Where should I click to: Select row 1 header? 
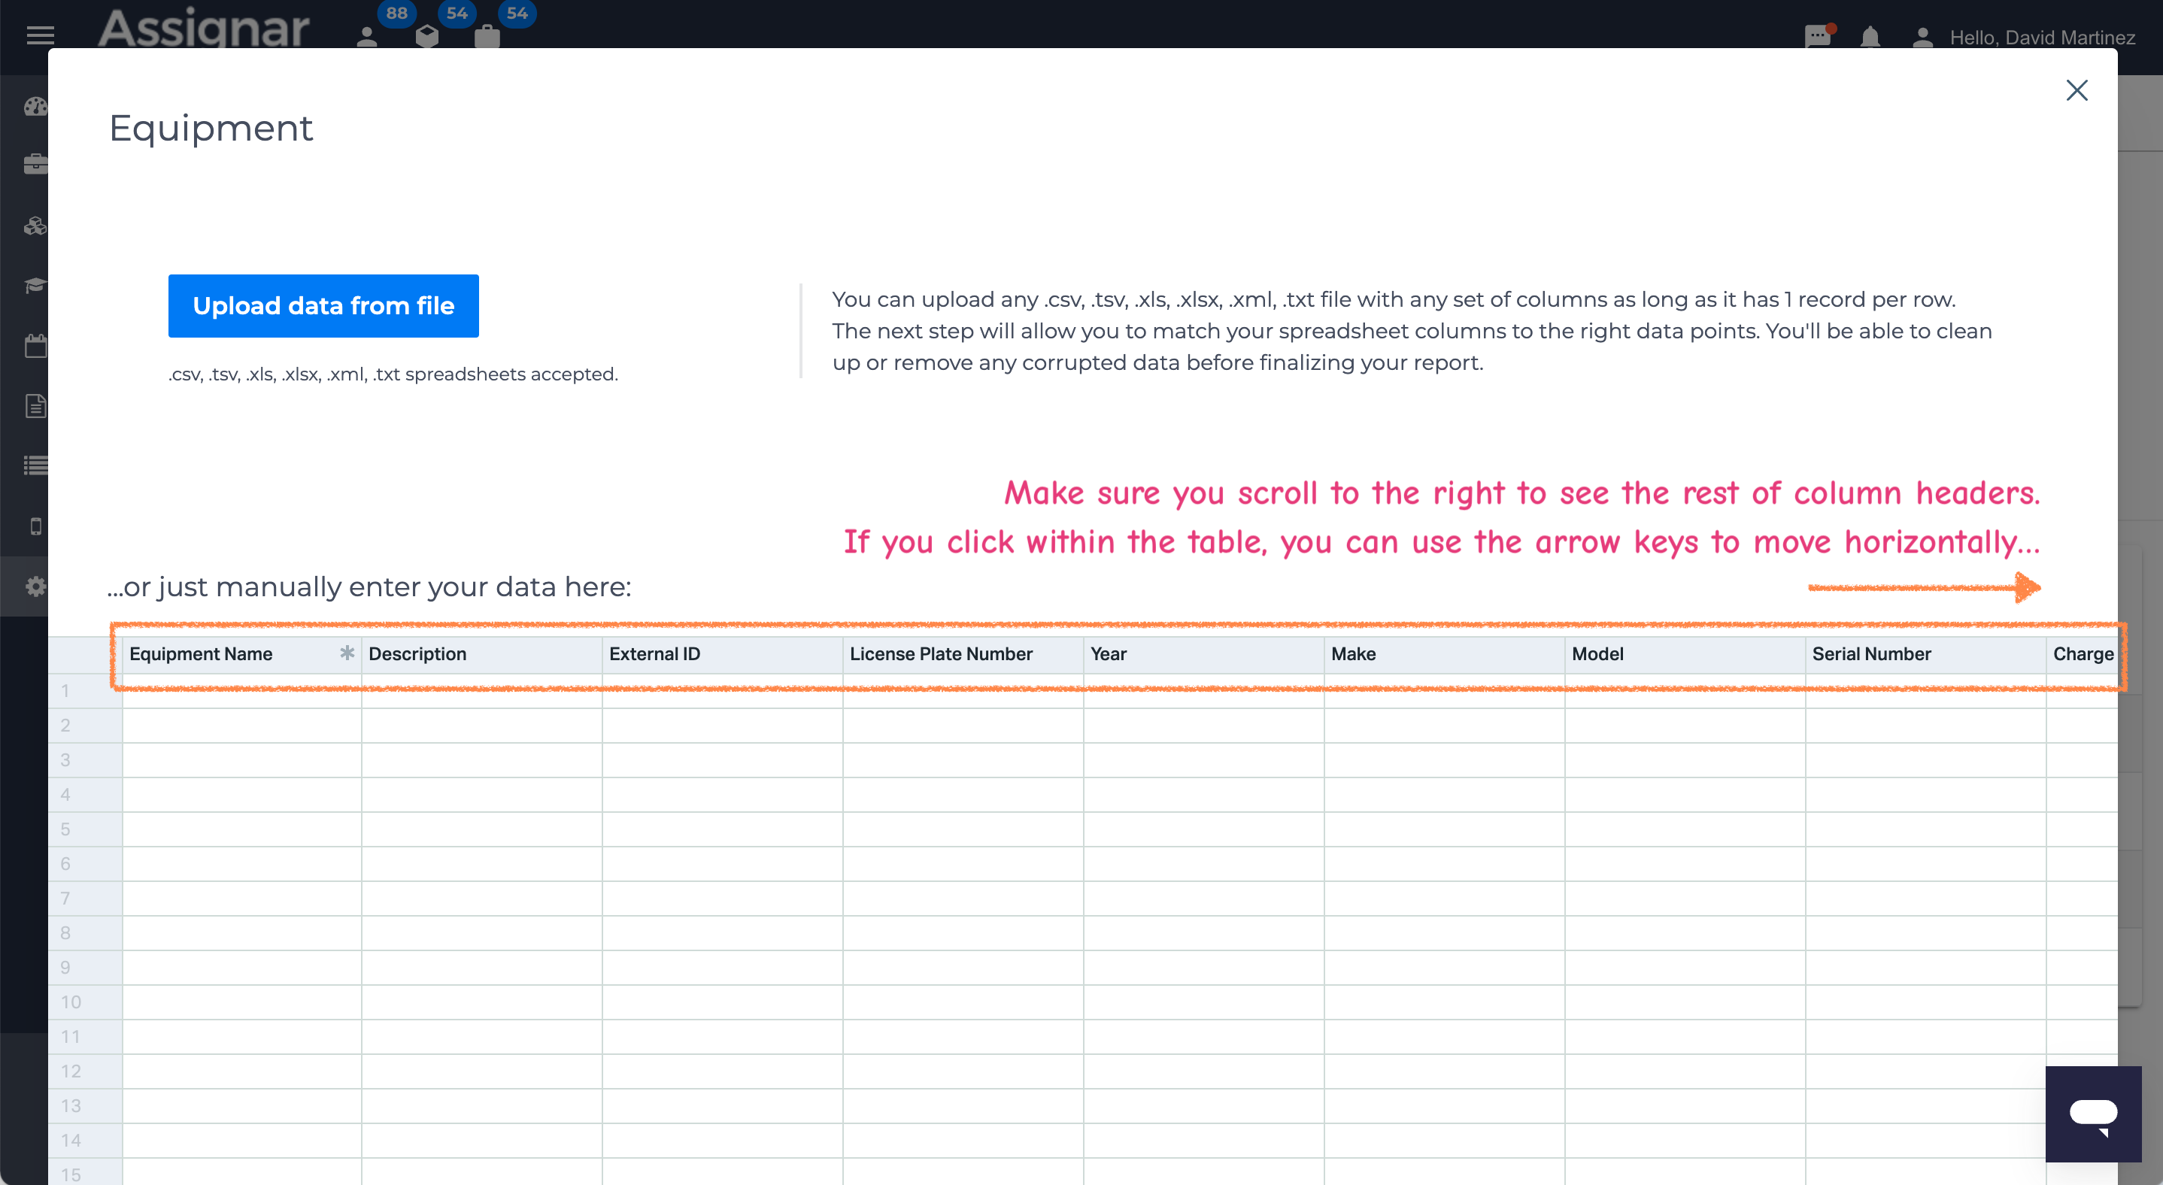(85, 691)
